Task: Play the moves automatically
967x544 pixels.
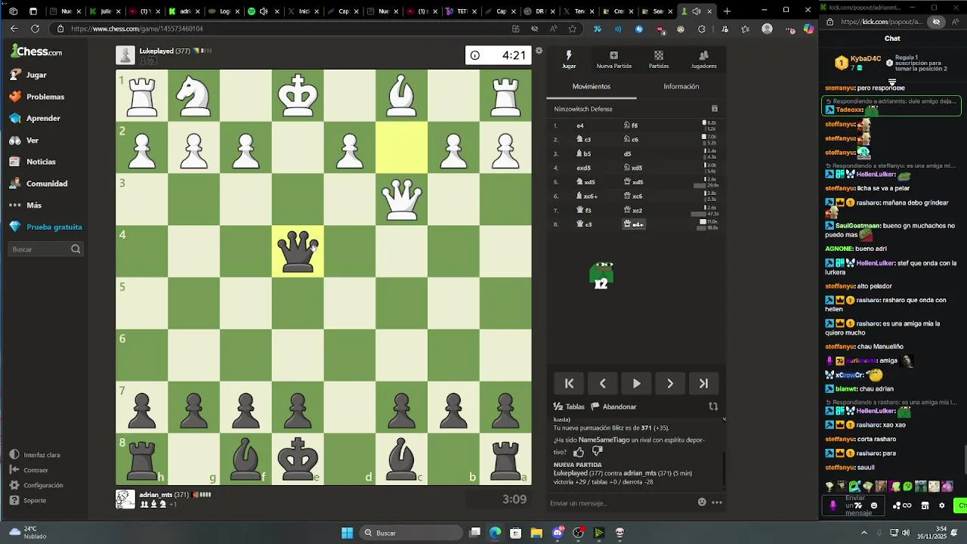Action: click(x=636, y=384)
